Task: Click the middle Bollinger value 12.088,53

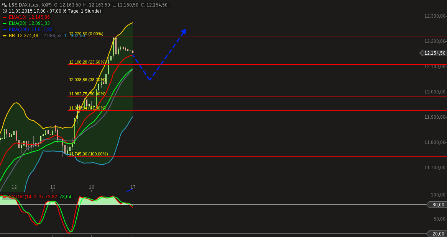Action: [51, 36]
